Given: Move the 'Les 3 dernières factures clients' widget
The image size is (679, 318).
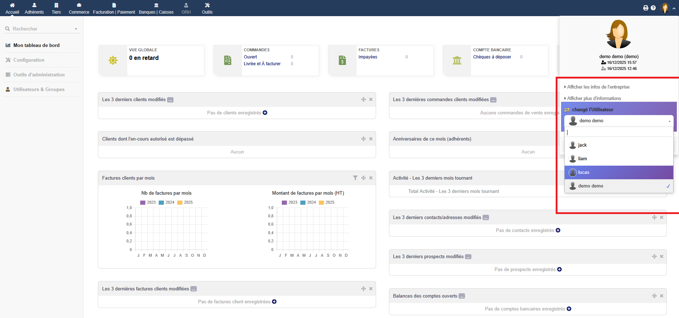Looking at the screenshot, I should click(364, 289).
